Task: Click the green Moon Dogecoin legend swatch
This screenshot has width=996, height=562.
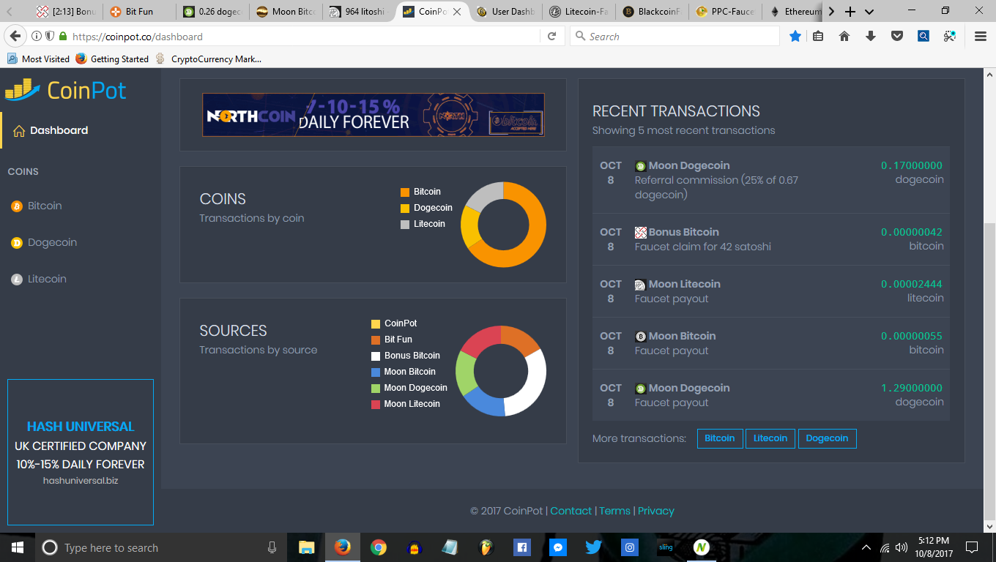Action: tap(376, 388)
